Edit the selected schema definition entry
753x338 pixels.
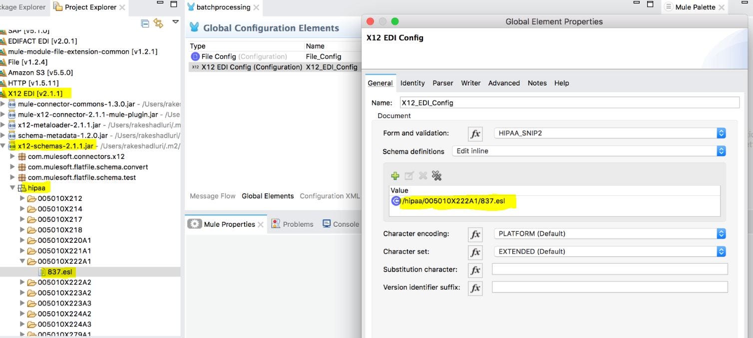410,175
